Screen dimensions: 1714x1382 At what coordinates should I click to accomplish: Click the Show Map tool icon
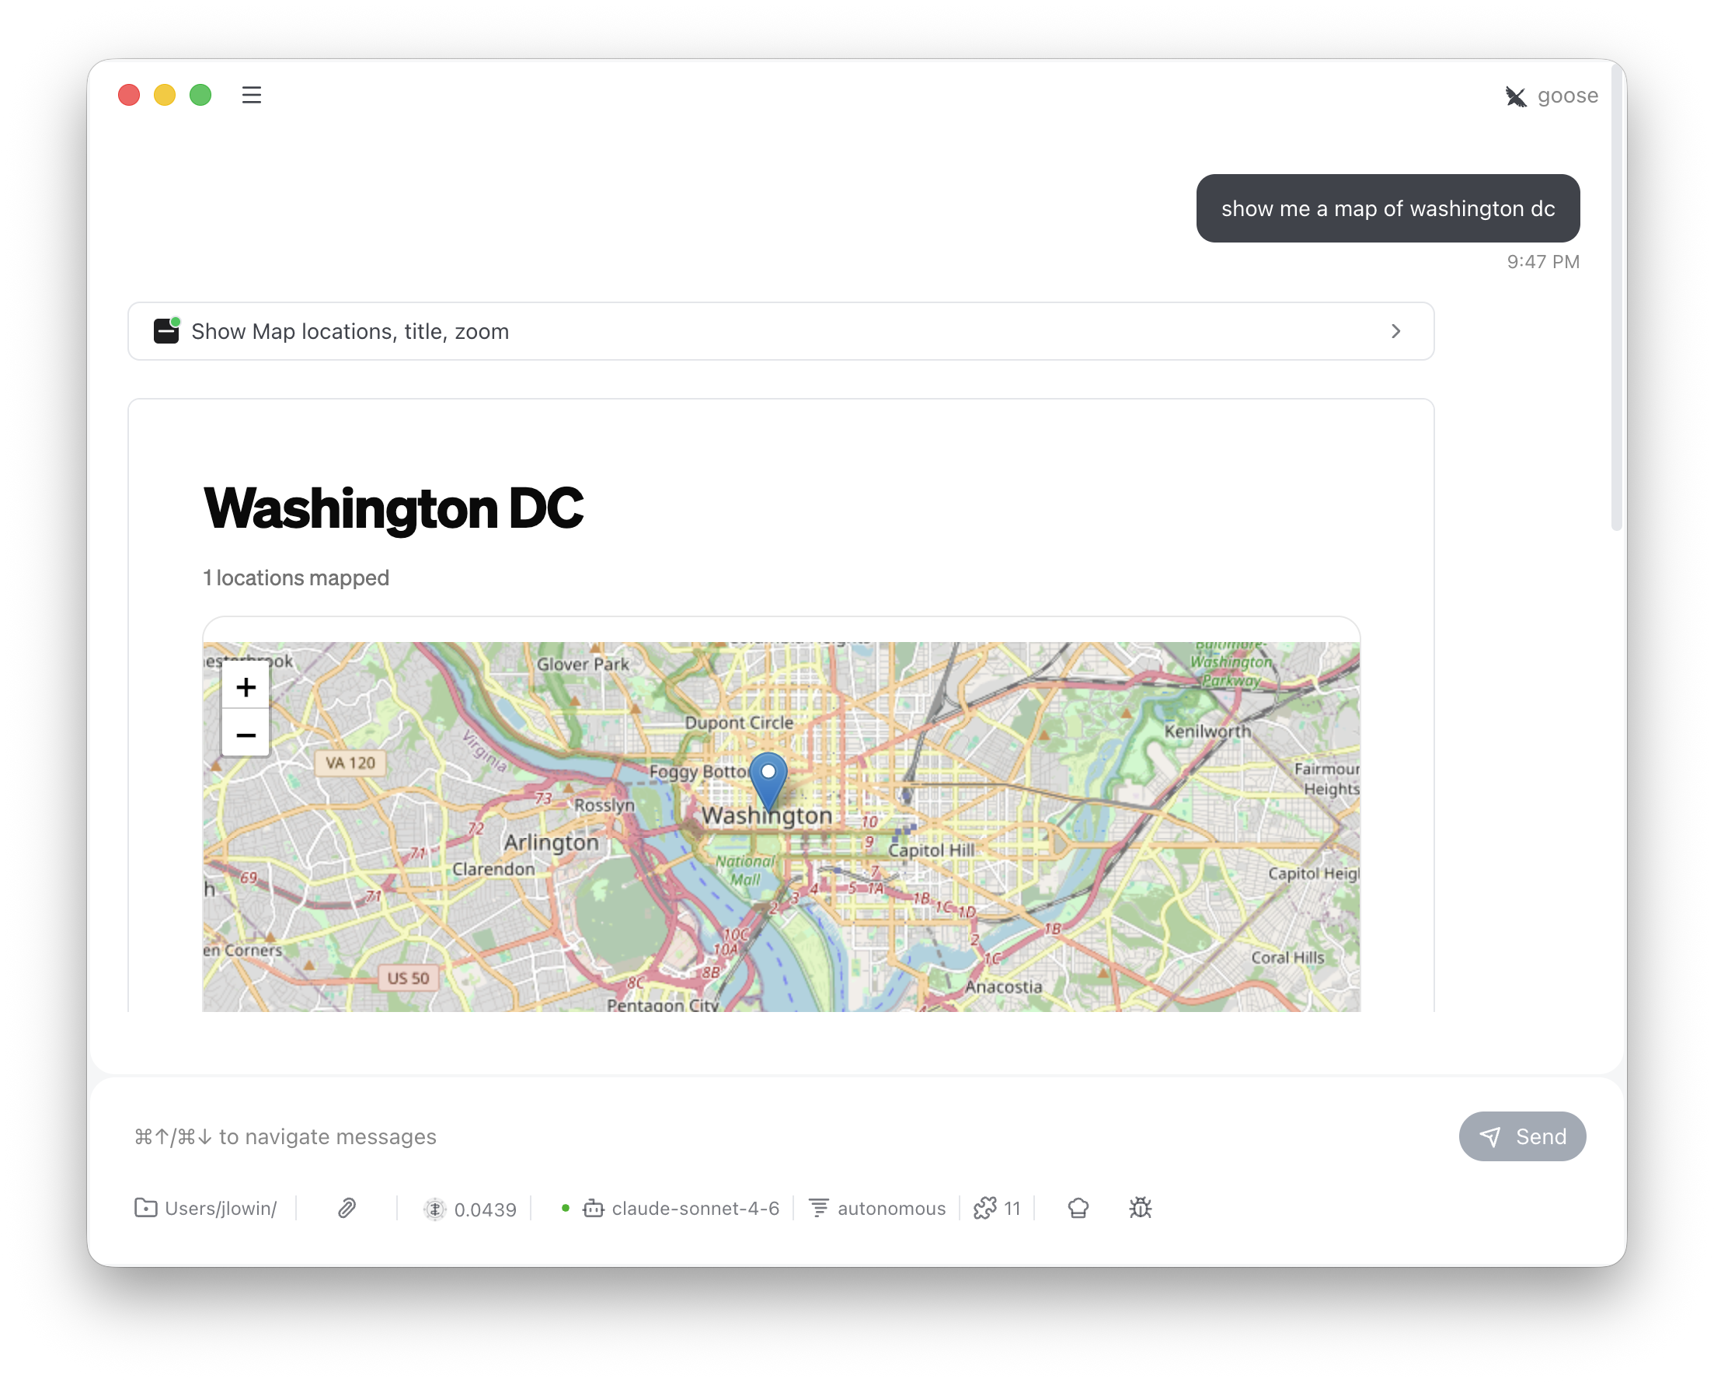tap(166, 330)
